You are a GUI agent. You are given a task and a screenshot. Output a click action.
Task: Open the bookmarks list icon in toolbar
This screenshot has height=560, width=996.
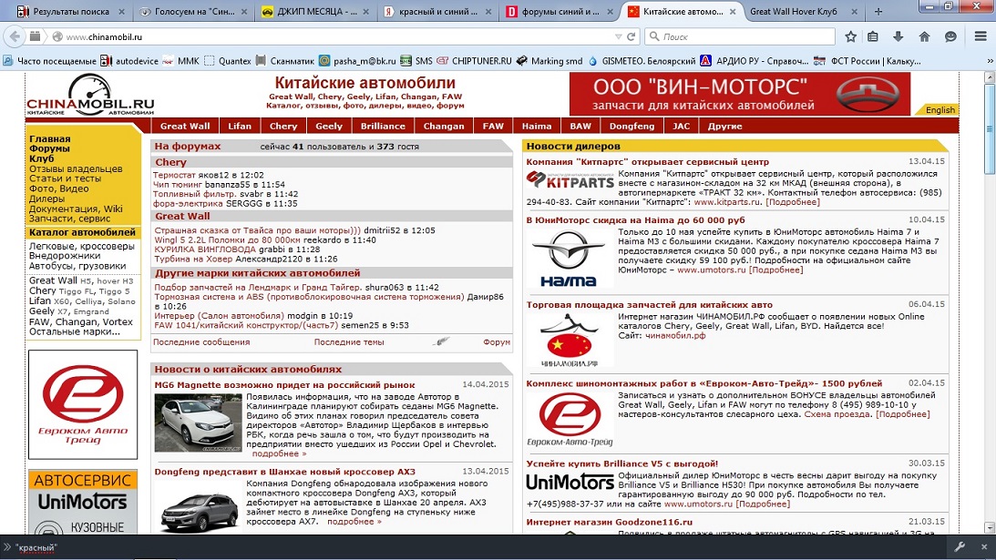[x=873, y=36]
